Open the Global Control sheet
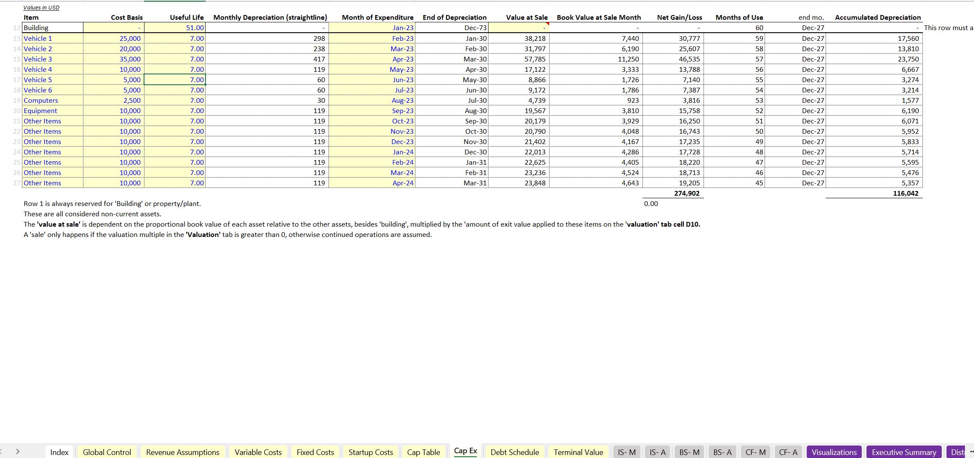Screen dimensions: 974x458 coord(106,452)
